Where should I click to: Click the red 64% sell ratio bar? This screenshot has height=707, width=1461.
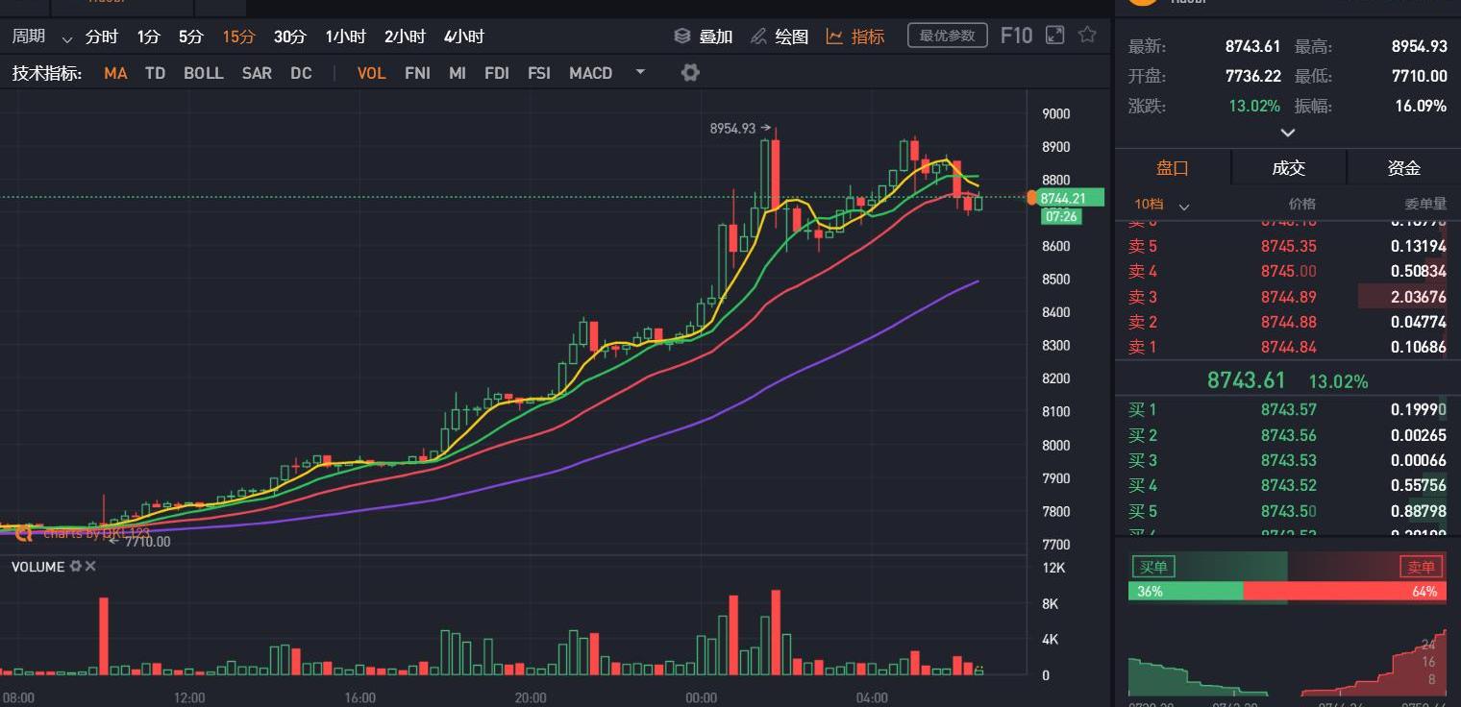pyautogui.click(x=1345, y=592)
